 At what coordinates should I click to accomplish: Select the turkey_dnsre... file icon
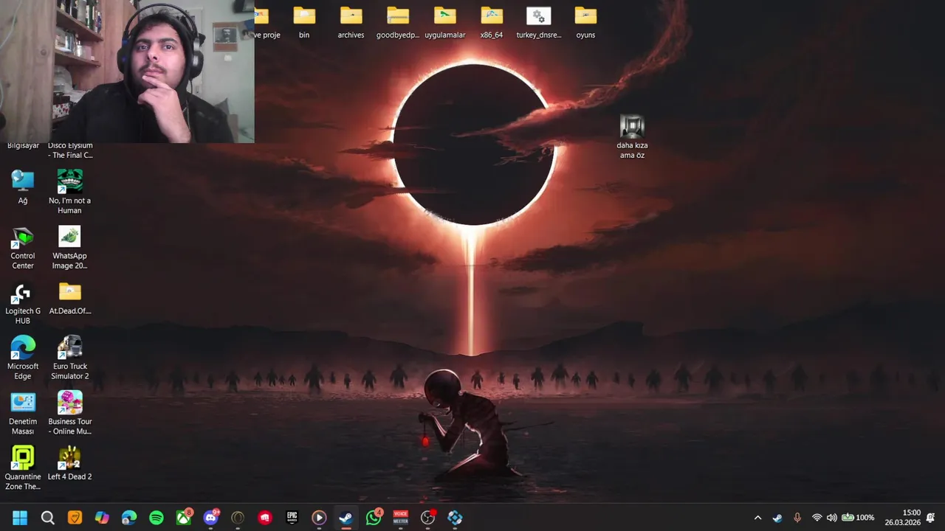(539, 22)
